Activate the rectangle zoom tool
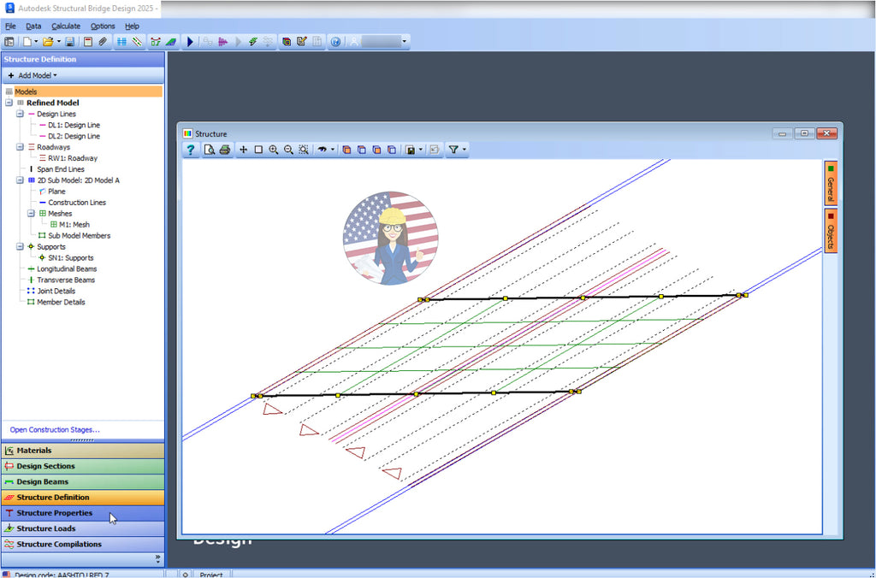Screen dimensions: 876x578 point(257,150)
